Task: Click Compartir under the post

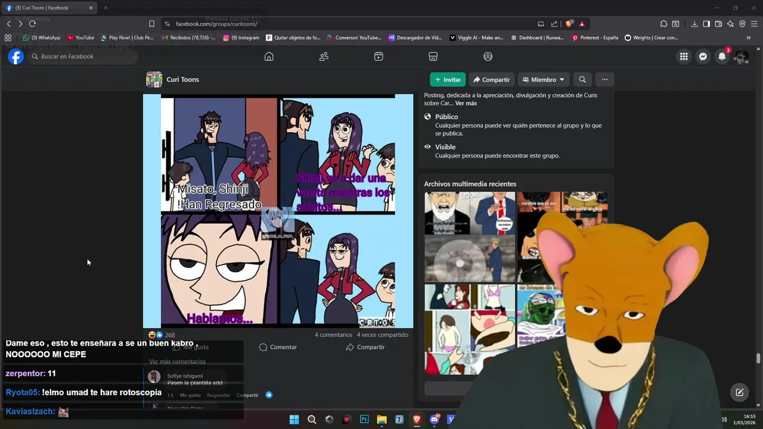Action: click(x=365, y=347)
